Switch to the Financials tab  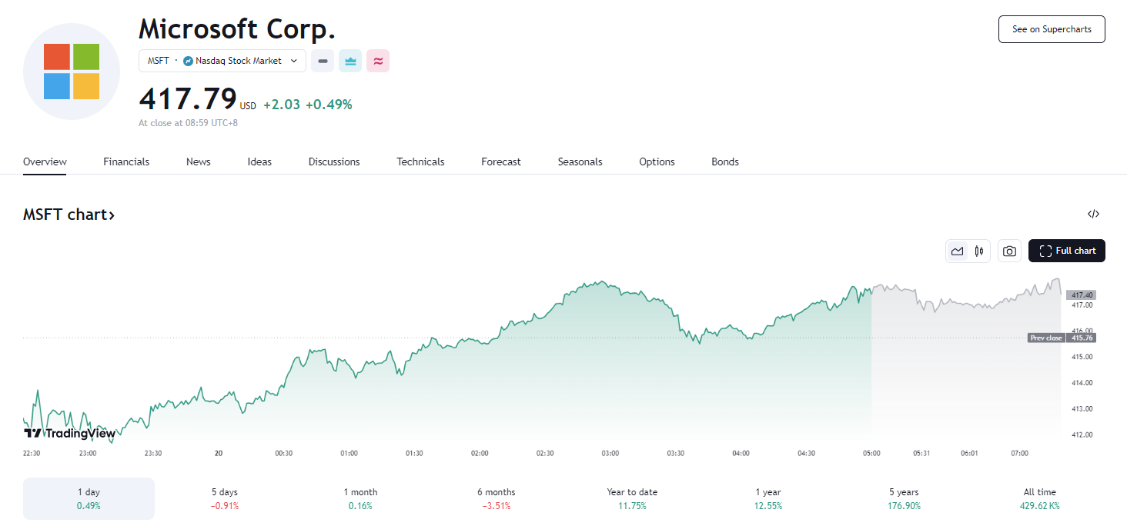[x=126, y=161]
